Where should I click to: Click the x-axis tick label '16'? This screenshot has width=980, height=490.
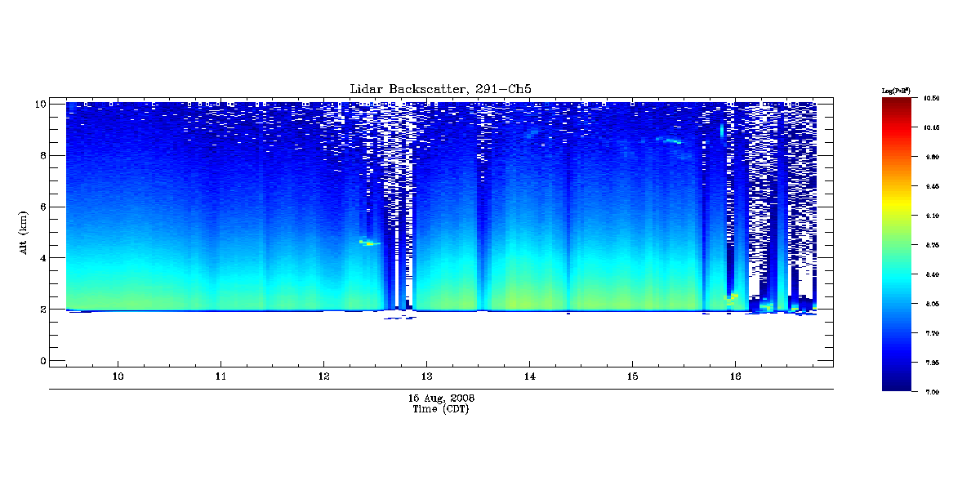[735, 376]
